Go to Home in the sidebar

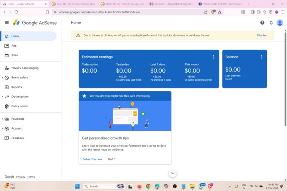point(28,36)
